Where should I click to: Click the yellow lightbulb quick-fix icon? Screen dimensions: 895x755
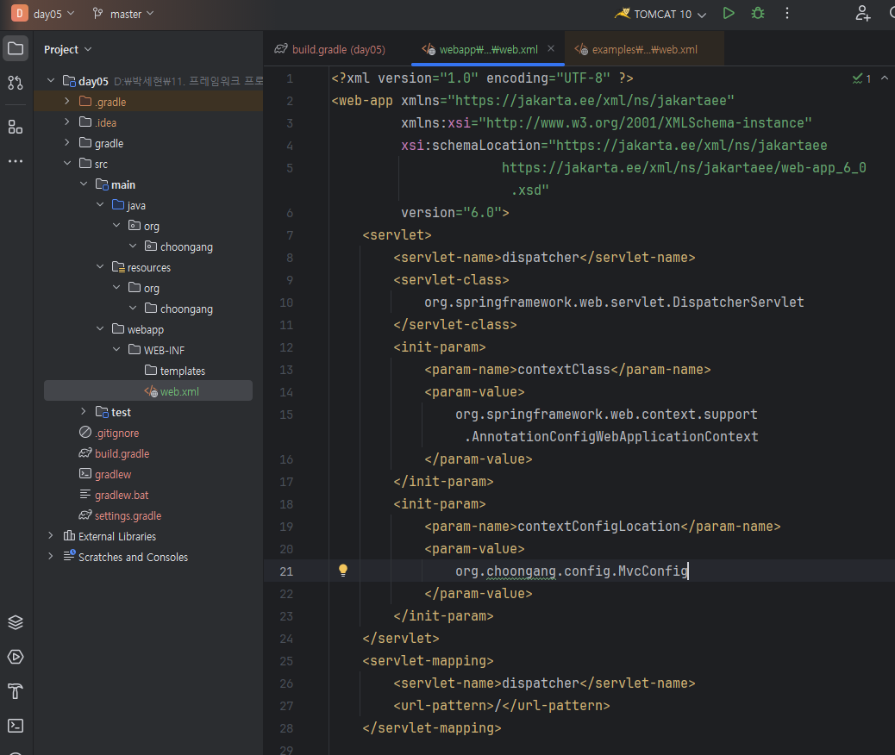[x=343, y=571]
